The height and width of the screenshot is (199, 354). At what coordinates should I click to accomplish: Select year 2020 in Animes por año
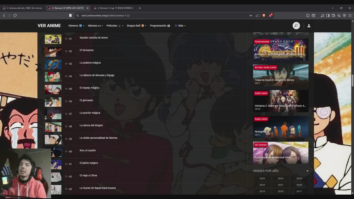tap(299, 185)
